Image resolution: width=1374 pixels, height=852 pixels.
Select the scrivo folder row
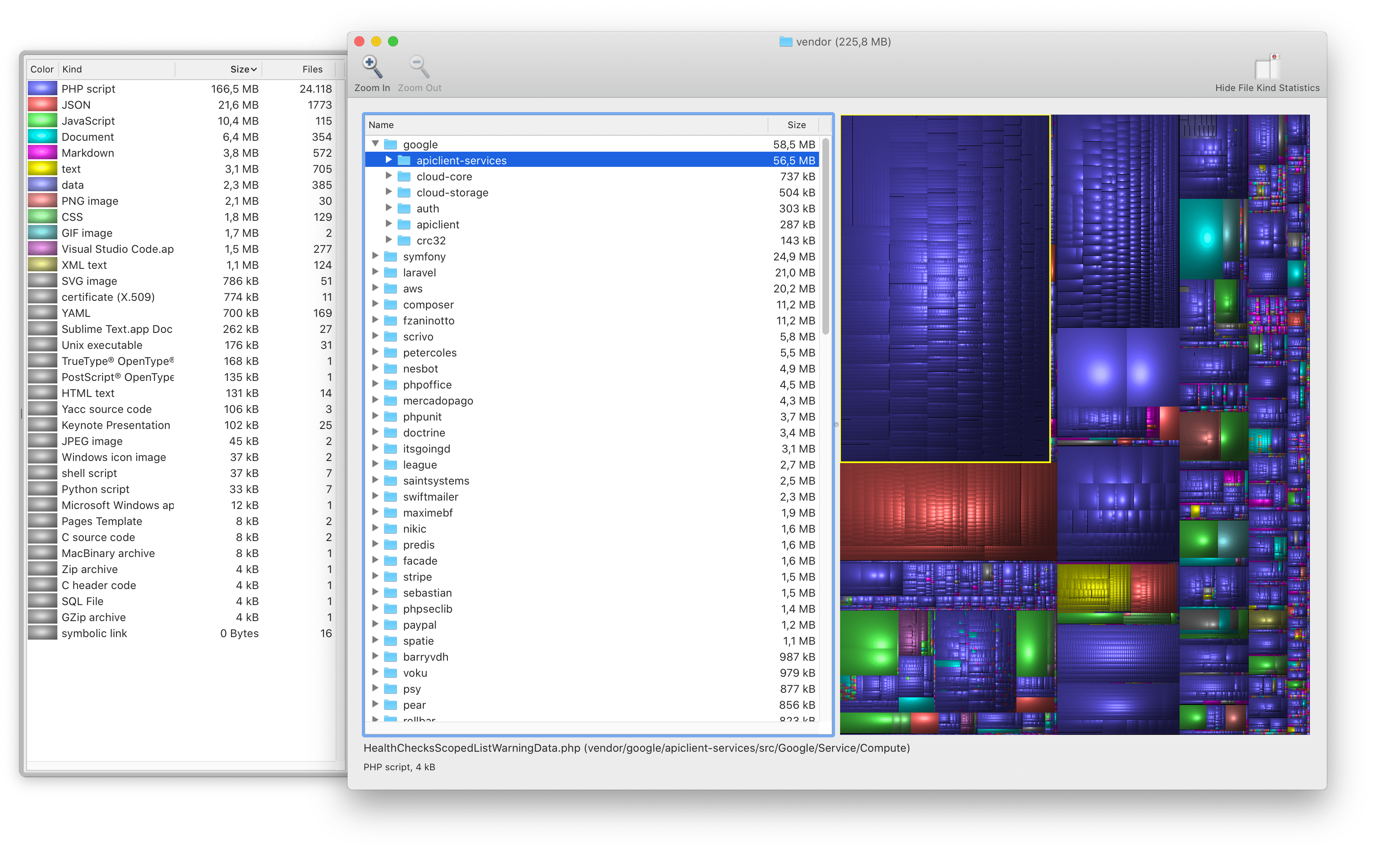tap(592, 336)
